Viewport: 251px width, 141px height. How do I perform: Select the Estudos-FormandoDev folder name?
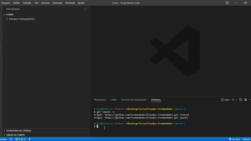[22, 19]
